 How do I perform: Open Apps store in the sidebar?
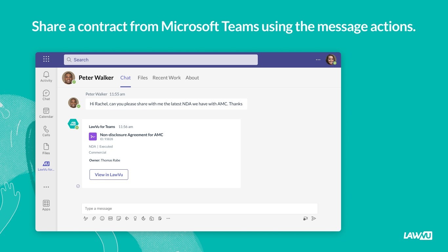coord(46,205)
